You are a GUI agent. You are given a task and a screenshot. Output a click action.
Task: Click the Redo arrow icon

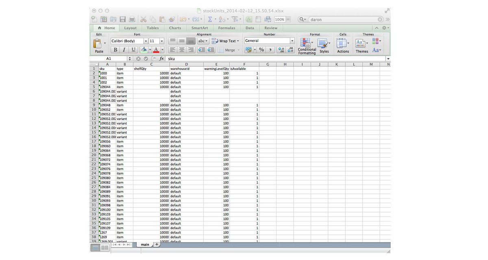pos(196,19)
